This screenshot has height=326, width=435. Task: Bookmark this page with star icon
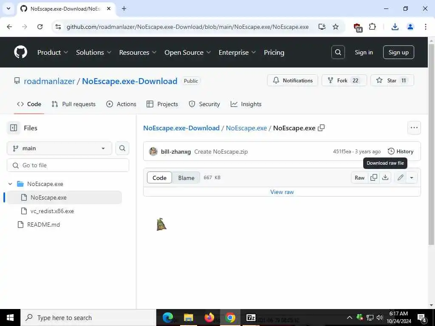pyautogui.click(x=336, y=27)
